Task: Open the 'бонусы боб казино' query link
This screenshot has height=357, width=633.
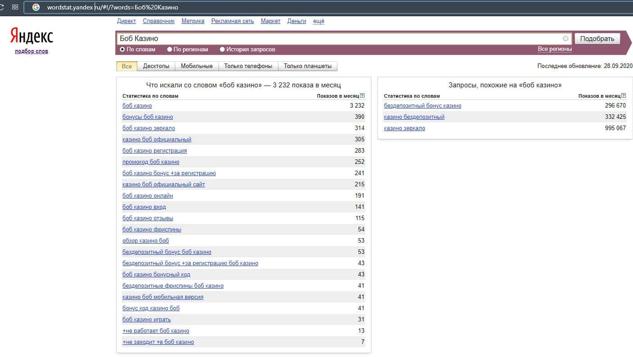Action: [x=148, y=117]
